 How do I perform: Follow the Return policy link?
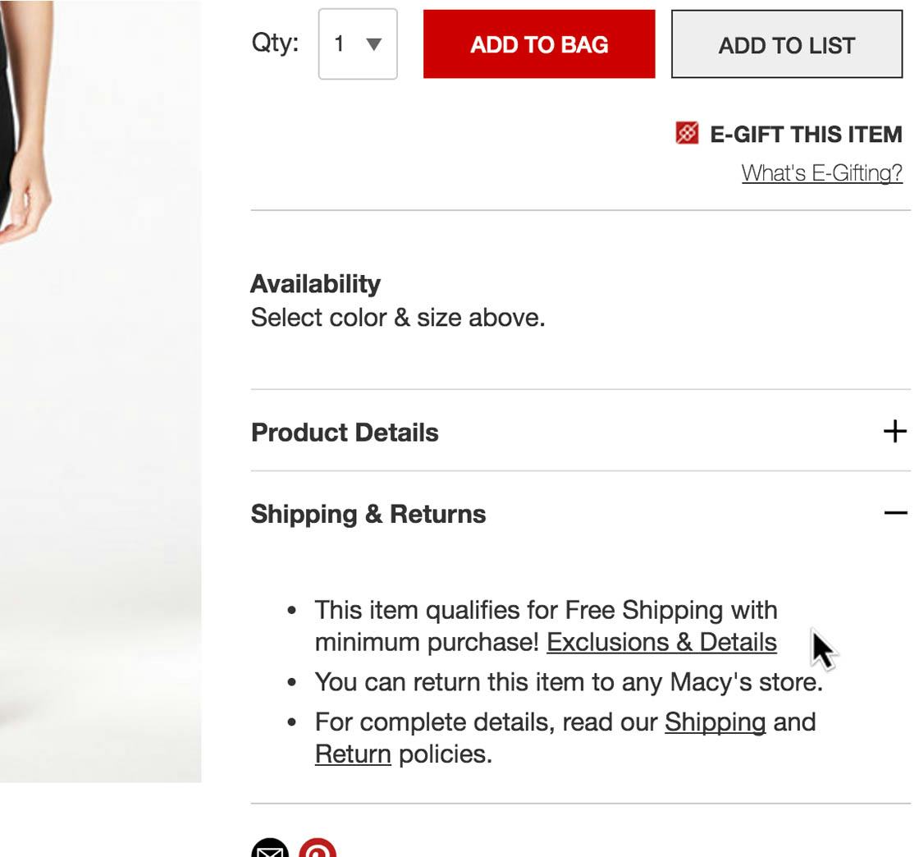coord(353,754)
